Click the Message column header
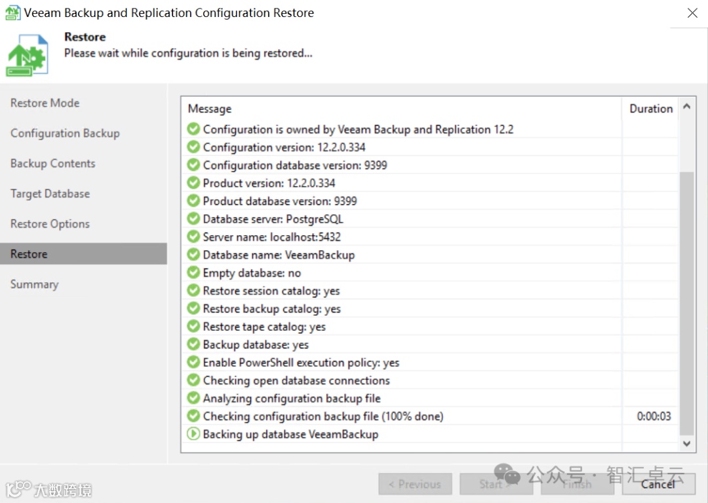The image size is (708, 503). pyautogui.click(x=210, y=109)
